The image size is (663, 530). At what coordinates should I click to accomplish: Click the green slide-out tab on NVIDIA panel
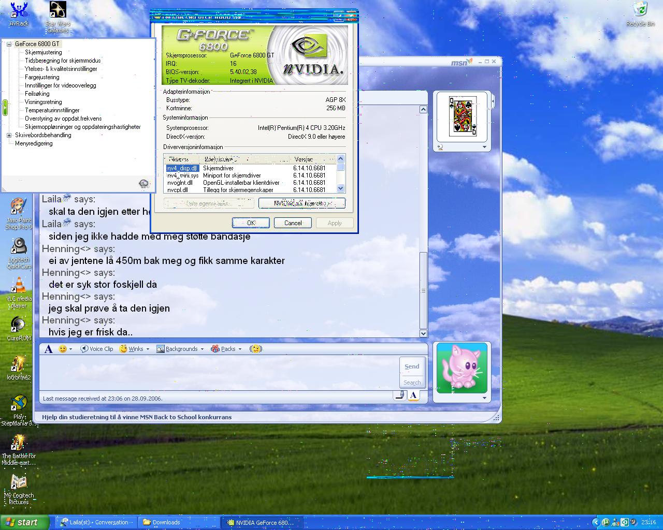pos(5,107)
